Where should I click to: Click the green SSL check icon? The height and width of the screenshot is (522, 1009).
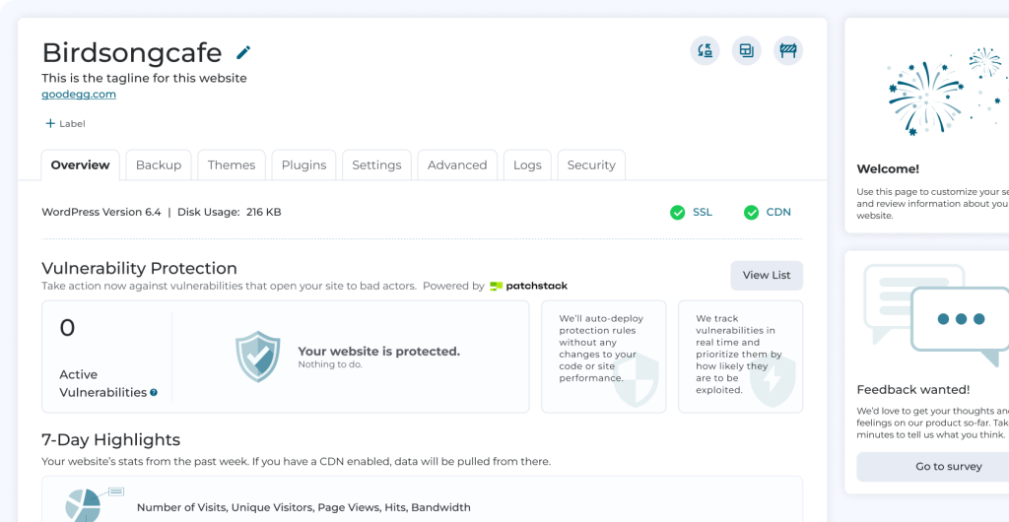click(677, 212)
